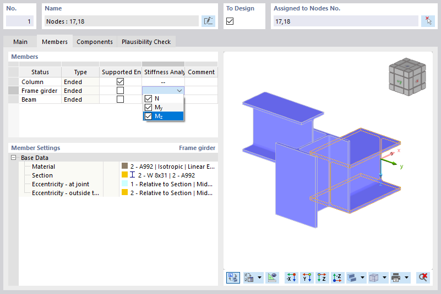Click the checklist table display icon

point(249,278)
